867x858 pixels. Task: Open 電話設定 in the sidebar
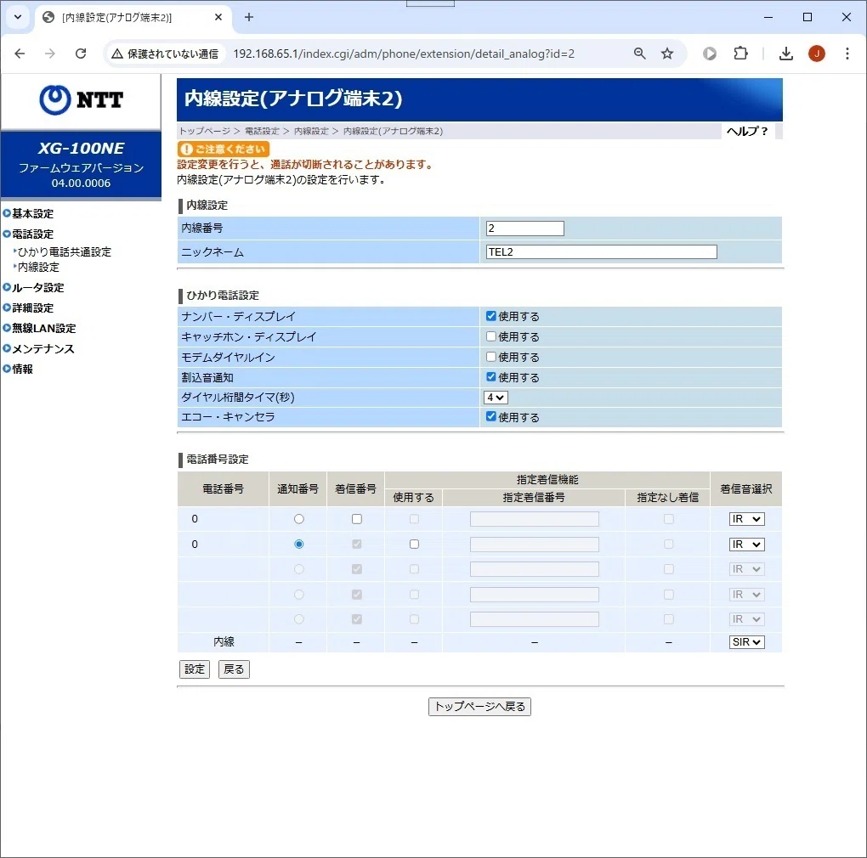click(x=32, y=234)
